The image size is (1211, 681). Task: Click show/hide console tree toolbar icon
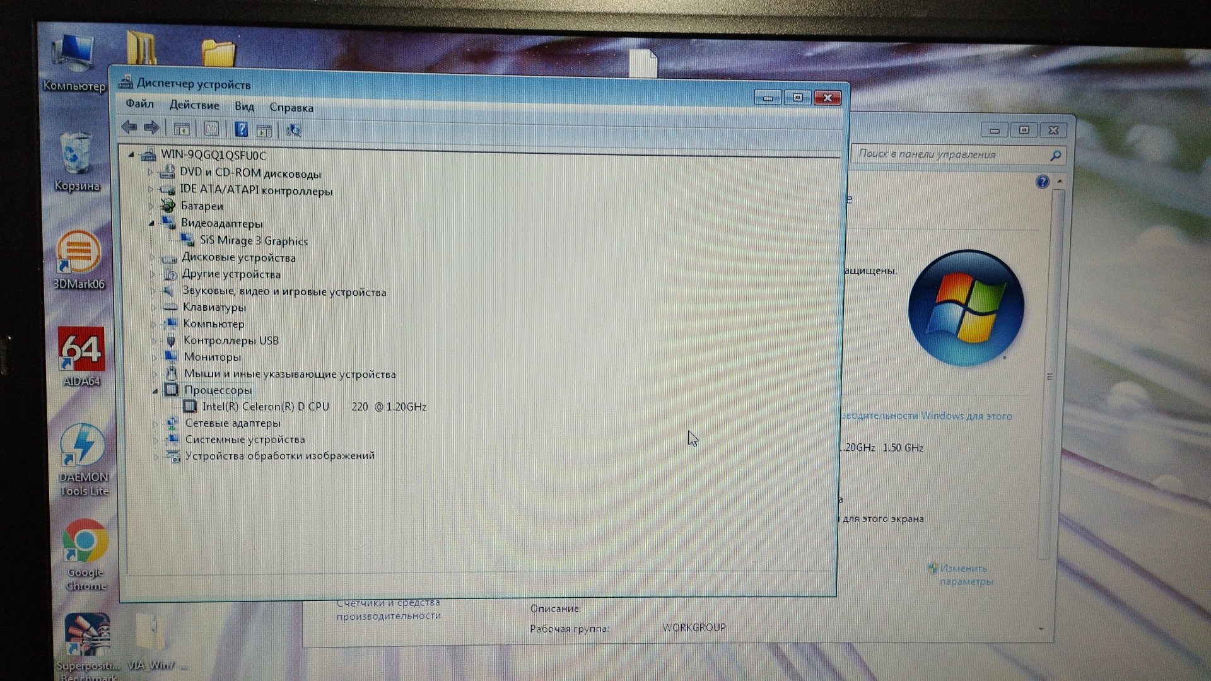point(182,129)
